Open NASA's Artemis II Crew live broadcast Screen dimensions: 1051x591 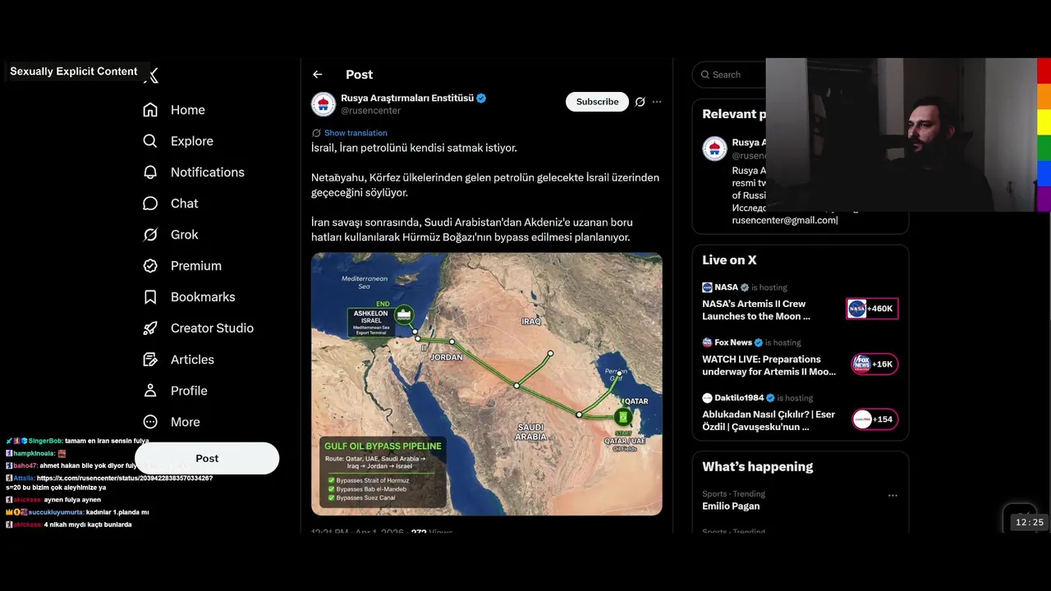click(x=755, y=310)
